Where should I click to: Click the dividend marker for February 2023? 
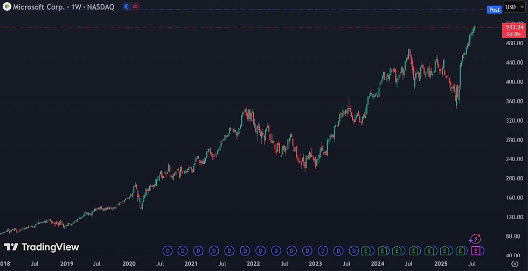323,251
